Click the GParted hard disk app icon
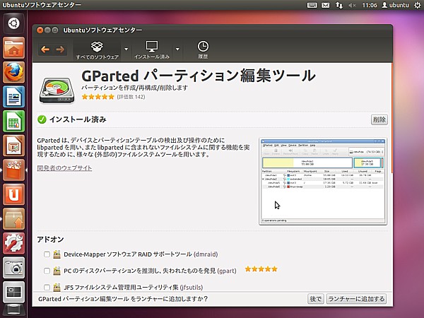The width and height of the screenshot is (424, 318). pos(57,90)
